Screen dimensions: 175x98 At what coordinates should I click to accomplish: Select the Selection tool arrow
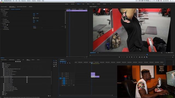coord(54,61)
